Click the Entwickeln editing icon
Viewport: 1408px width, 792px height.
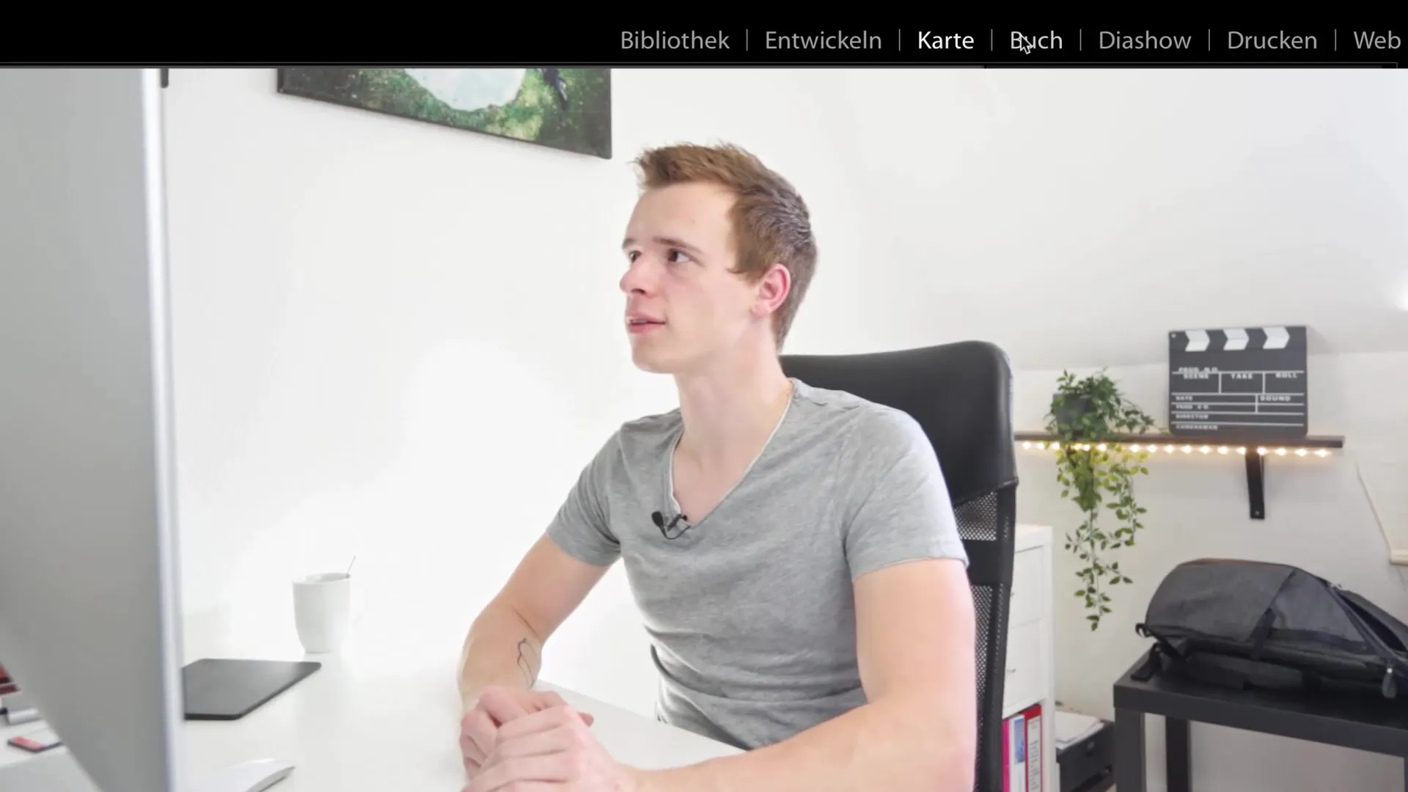[x=822, y=40]
